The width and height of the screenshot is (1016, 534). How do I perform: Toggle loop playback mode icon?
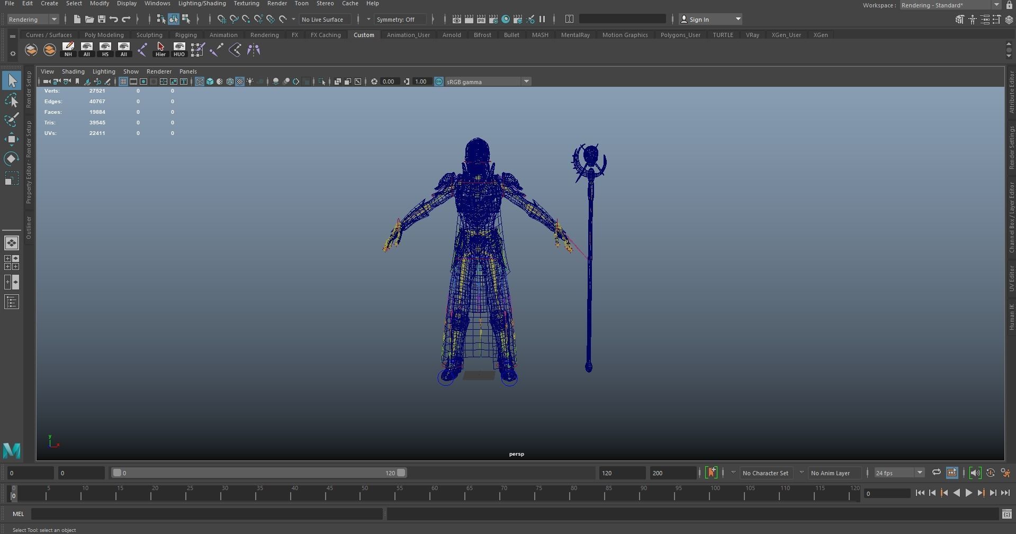click(x=936, y=473)
